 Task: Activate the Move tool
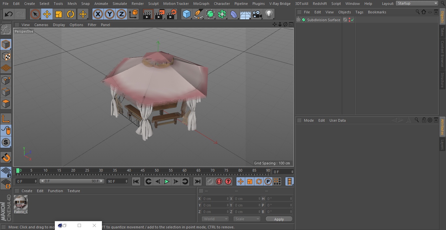[47, 14]
